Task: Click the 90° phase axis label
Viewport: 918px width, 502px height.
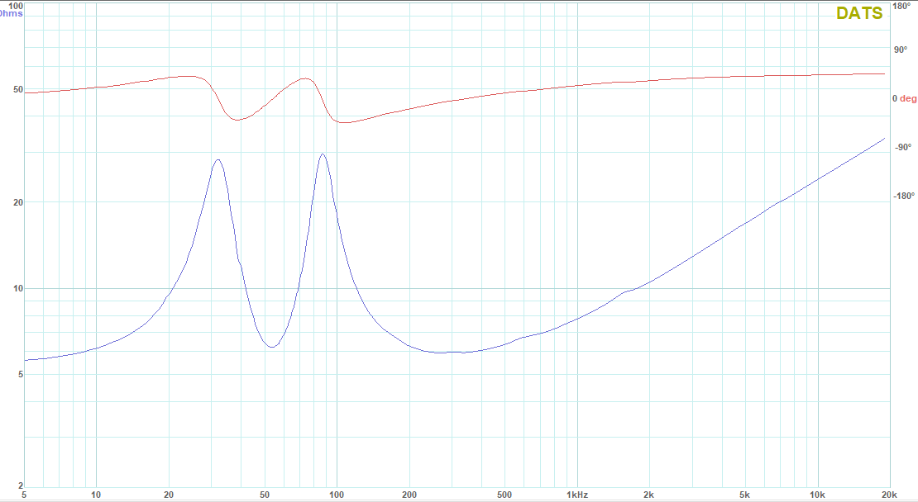Action: 900,50
